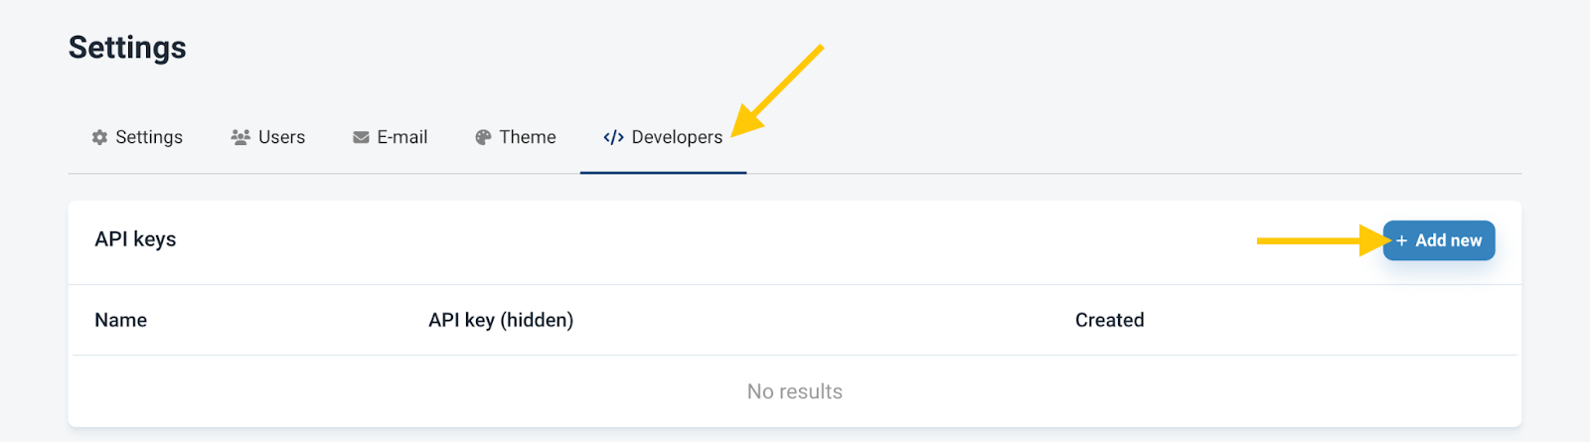1590x442 pixels.
Task: Click the Created column header
Action: (1110, 320)
